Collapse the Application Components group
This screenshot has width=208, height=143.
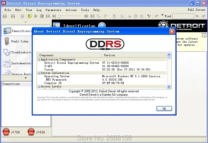pyautogui.click(x=39, y=60)
